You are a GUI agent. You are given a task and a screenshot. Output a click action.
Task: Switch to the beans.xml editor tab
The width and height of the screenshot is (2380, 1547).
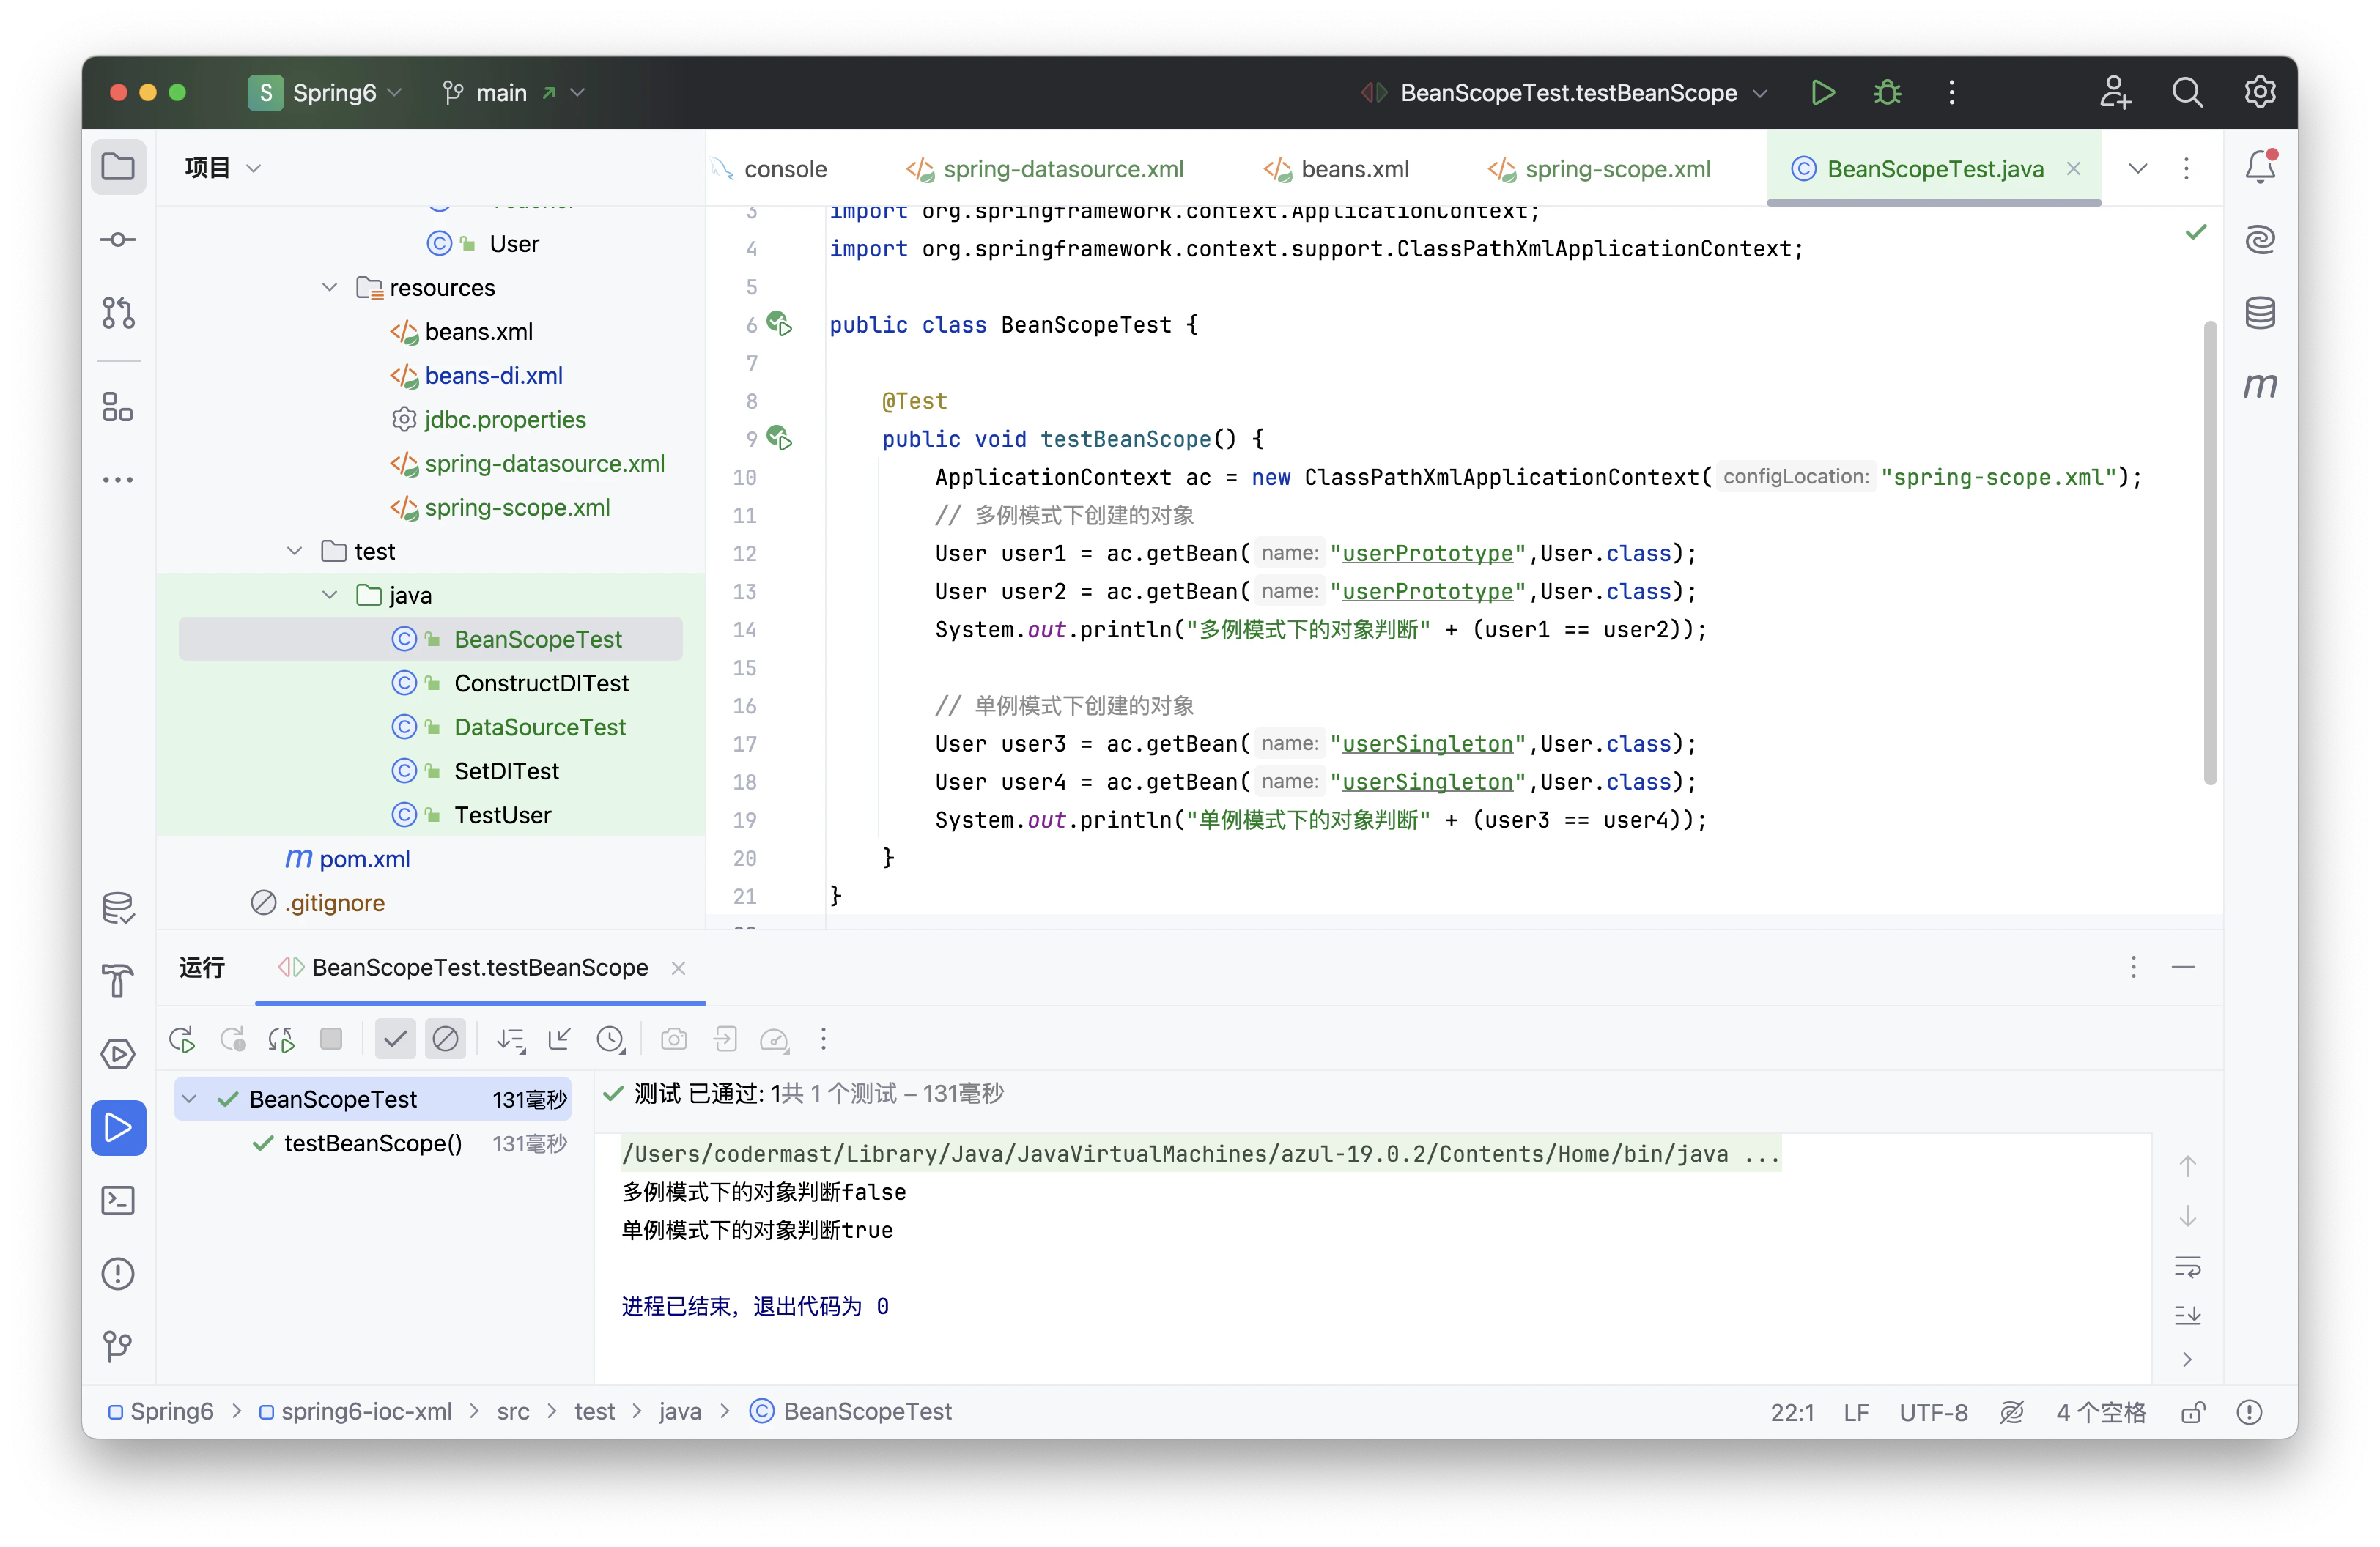pos(1354,169)
